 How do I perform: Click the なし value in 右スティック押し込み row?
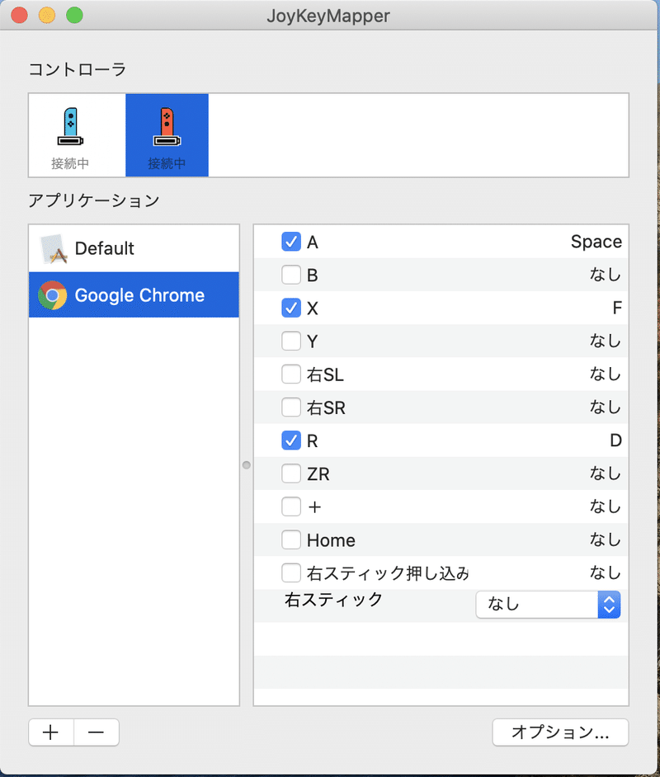click(x=606, y=572)
